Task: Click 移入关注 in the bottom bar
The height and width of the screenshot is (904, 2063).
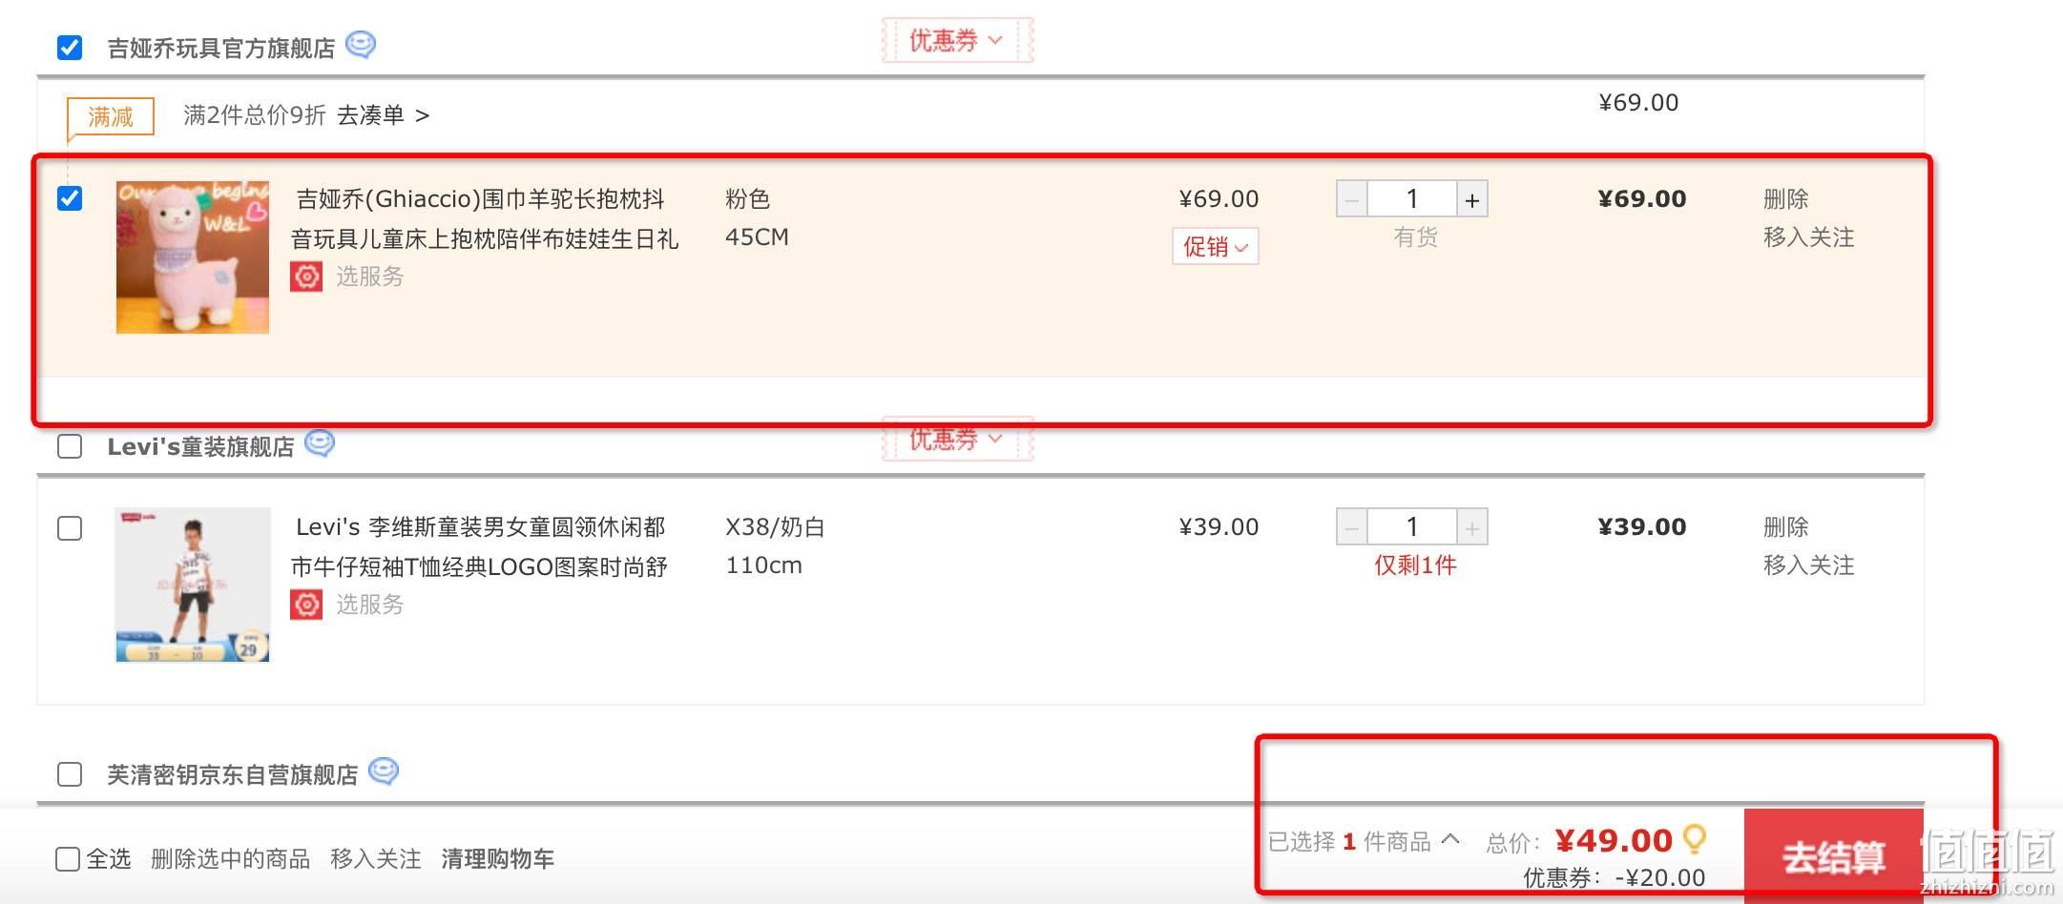Action: pyautogui.click(x=376, y=859)
